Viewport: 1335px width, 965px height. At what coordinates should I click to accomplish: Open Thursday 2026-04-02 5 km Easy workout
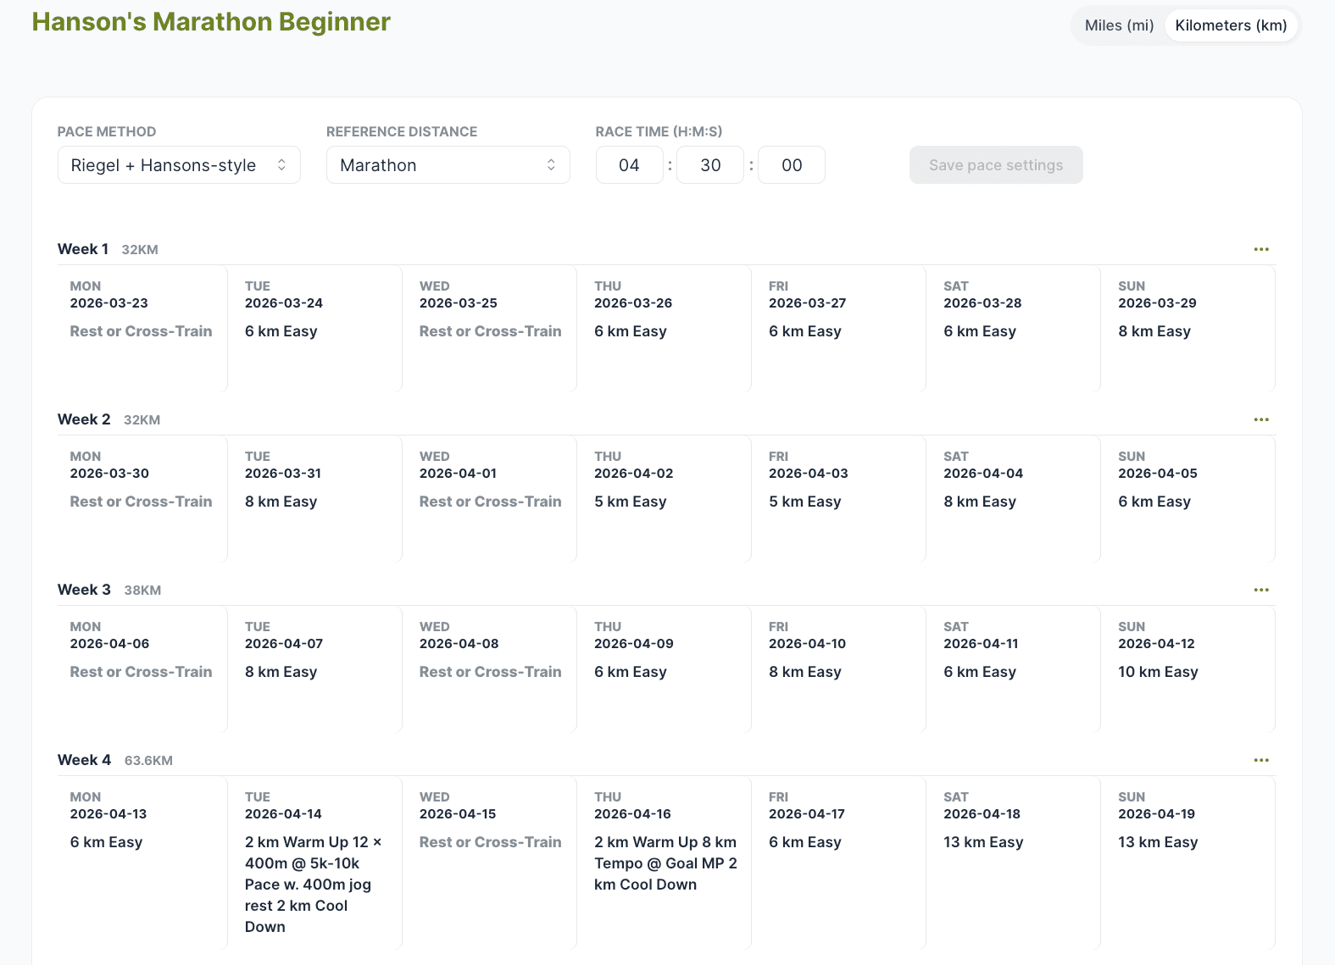coord(666,499)
